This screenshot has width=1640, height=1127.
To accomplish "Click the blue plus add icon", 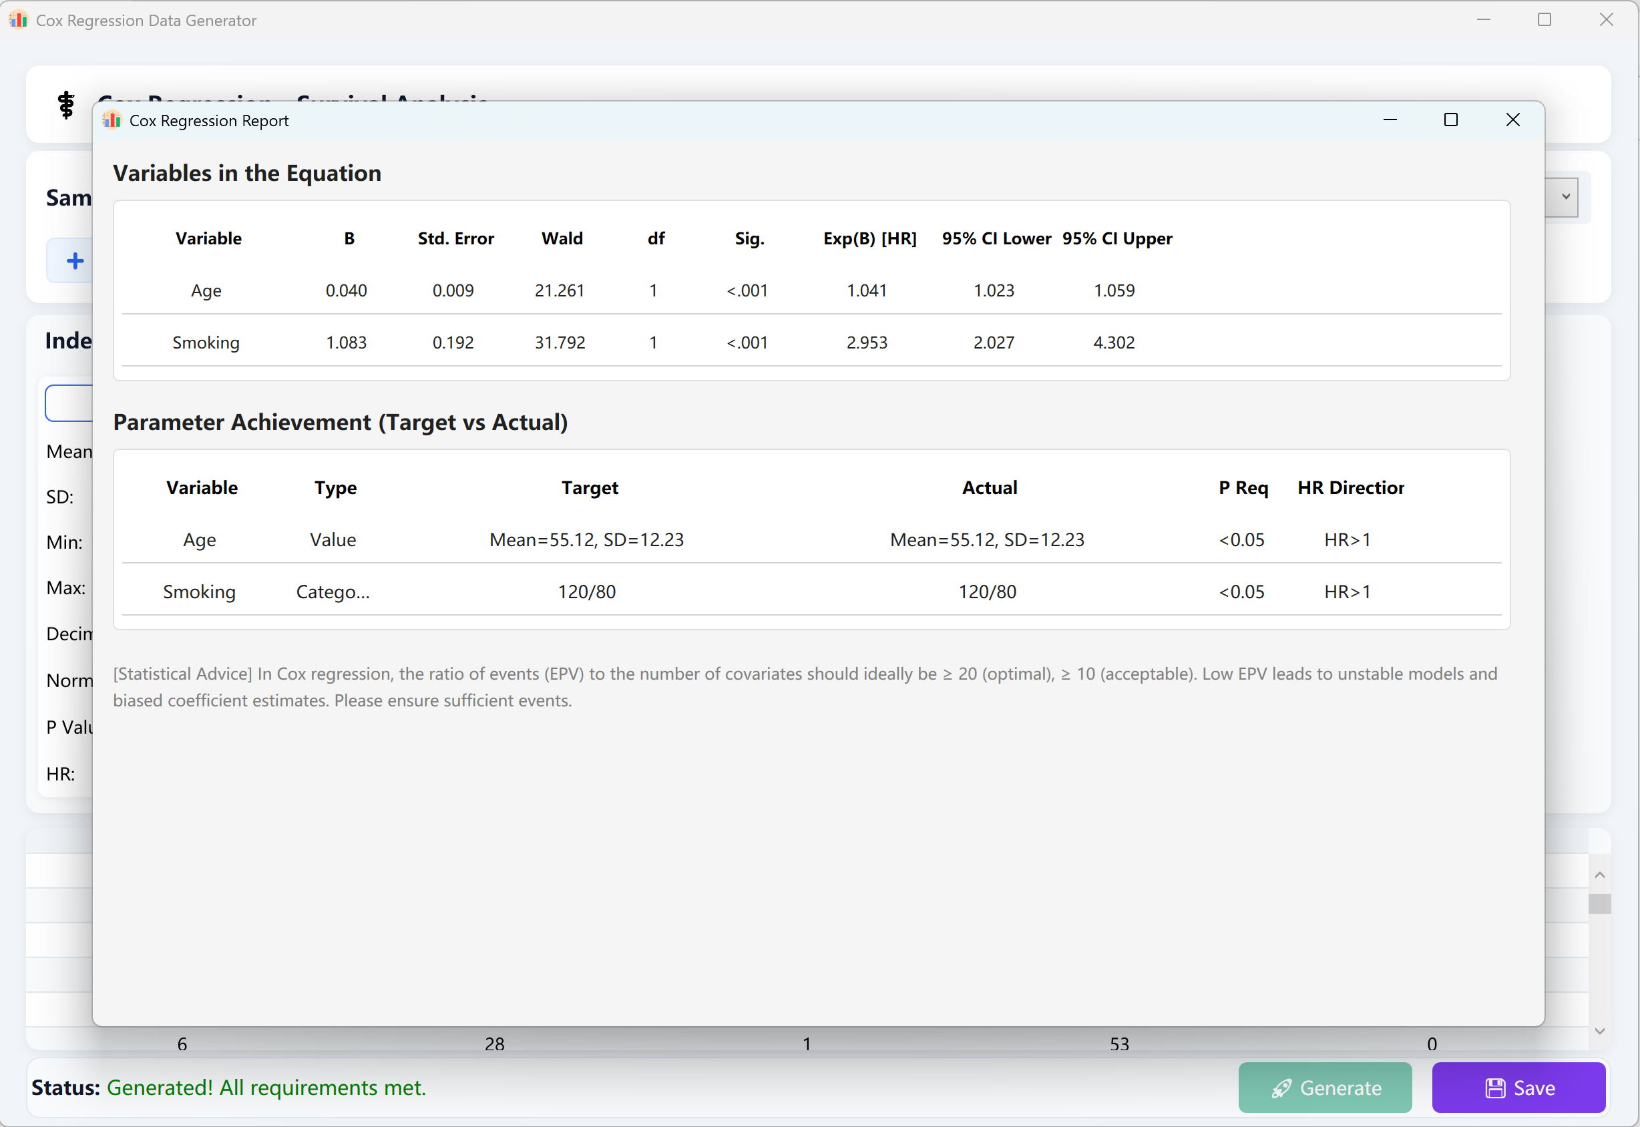I will pyautogui.click(x=75, y=261).
